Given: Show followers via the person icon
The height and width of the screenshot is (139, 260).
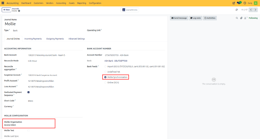Looking at the screenshot, I should point(246,18).
